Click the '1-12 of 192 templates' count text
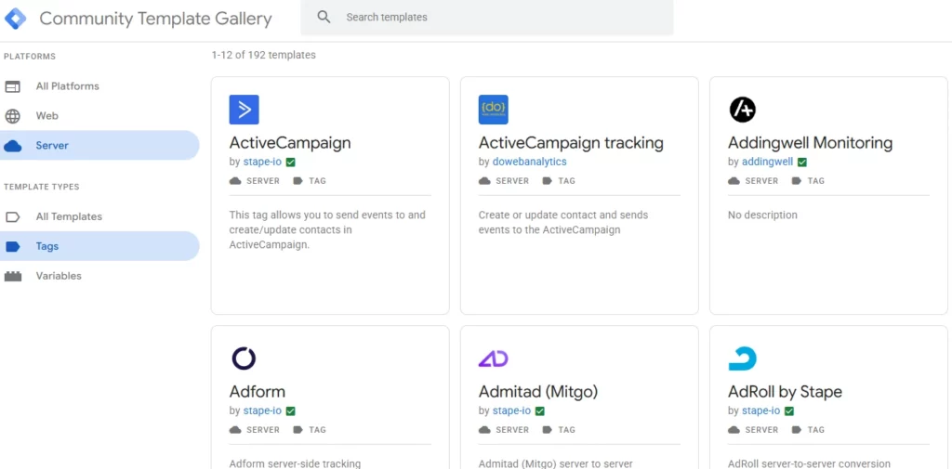This screenshot has height=469, width=952. click(263, 55)
